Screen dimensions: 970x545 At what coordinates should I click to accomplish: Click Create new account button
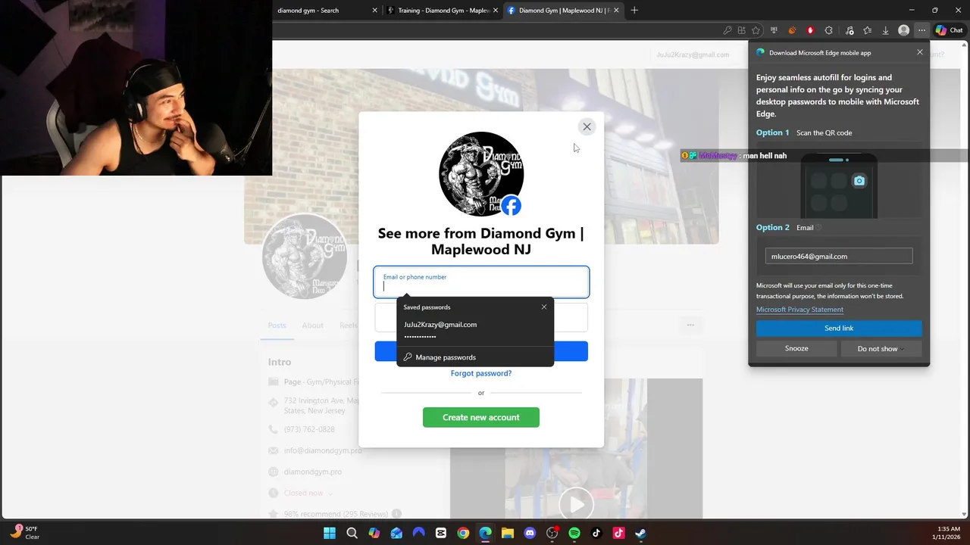point(481,417)
